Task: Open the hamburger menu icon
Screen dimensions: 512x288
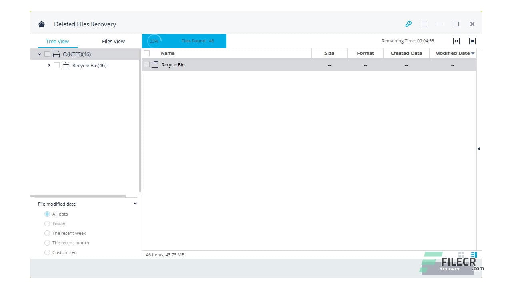Action: pos(424,24)
